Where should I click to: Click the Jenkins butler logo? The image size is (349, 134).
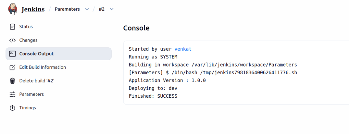click(x=13, y=9)
